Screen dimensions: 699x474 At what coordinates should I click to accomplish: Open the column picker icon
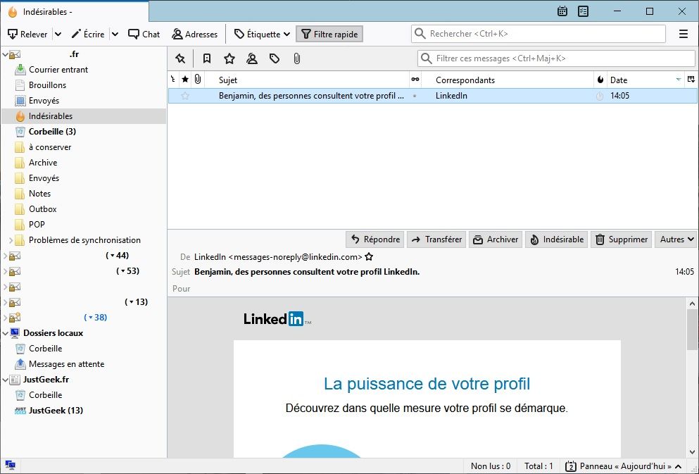(x=691, y=80)
